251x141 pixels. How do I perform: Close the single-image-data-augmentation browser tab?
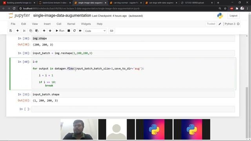point(105,3)
